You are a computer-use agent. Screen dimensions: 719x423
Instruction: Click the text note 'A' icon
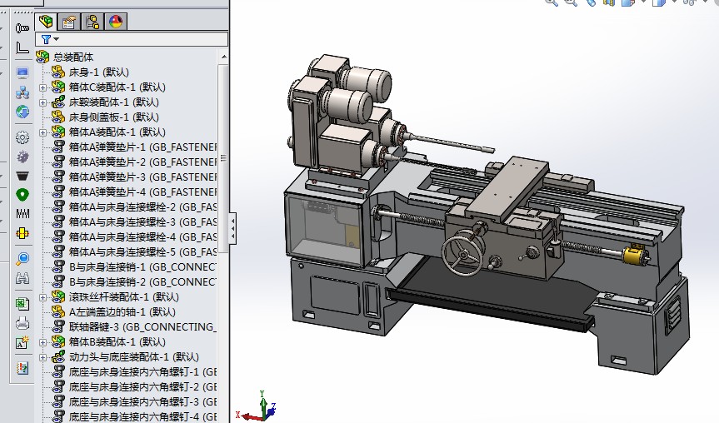[x=22, y=343]
